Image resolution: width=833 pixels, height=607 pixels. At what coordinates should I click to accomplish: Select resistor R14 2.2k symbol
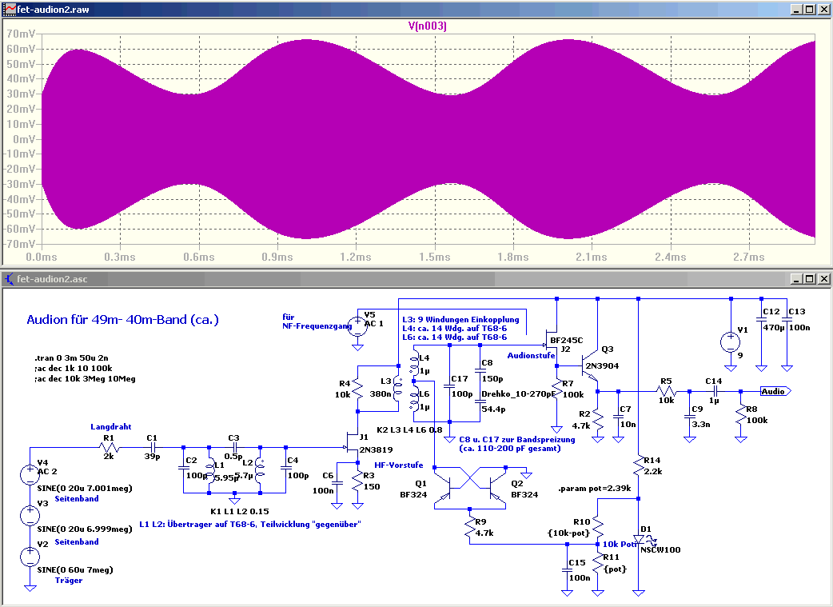(638, 467)
